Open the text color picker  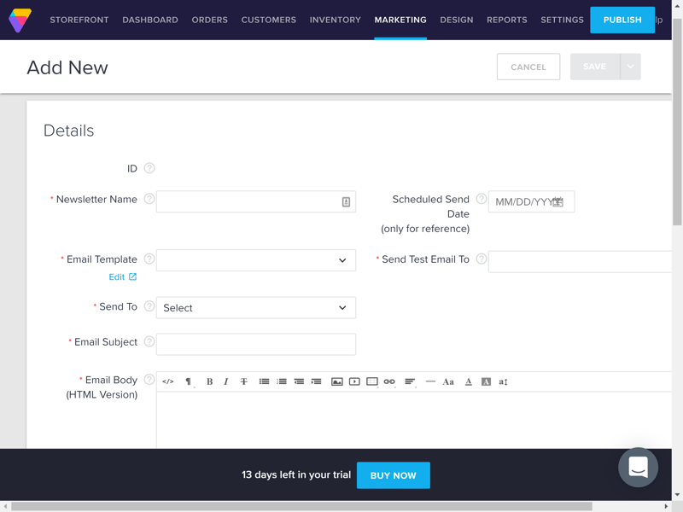point(468,381)
